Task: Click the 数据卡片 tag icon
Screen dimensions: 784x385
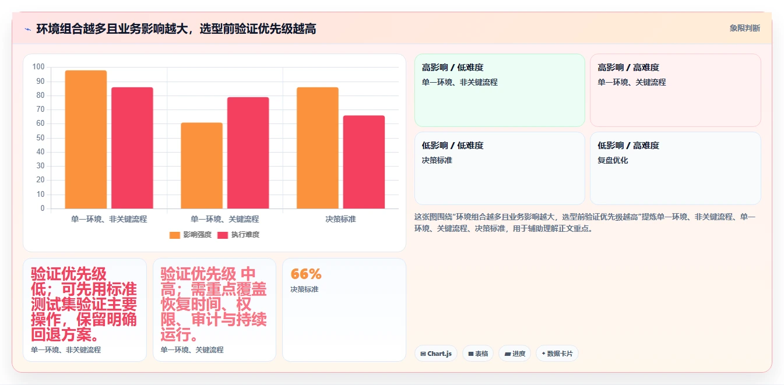Action: coord(544,354)
